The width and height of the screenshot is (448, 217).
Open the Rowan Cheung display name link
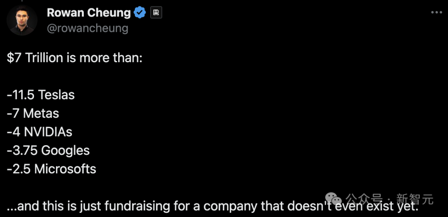pos(89,13)
